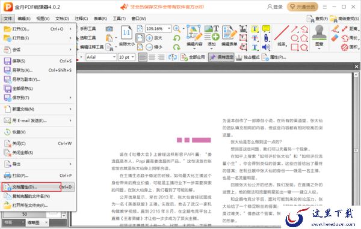
Task: Select the red arrow drawing tool
Action: pyautogui.click(x=294, y=29)
